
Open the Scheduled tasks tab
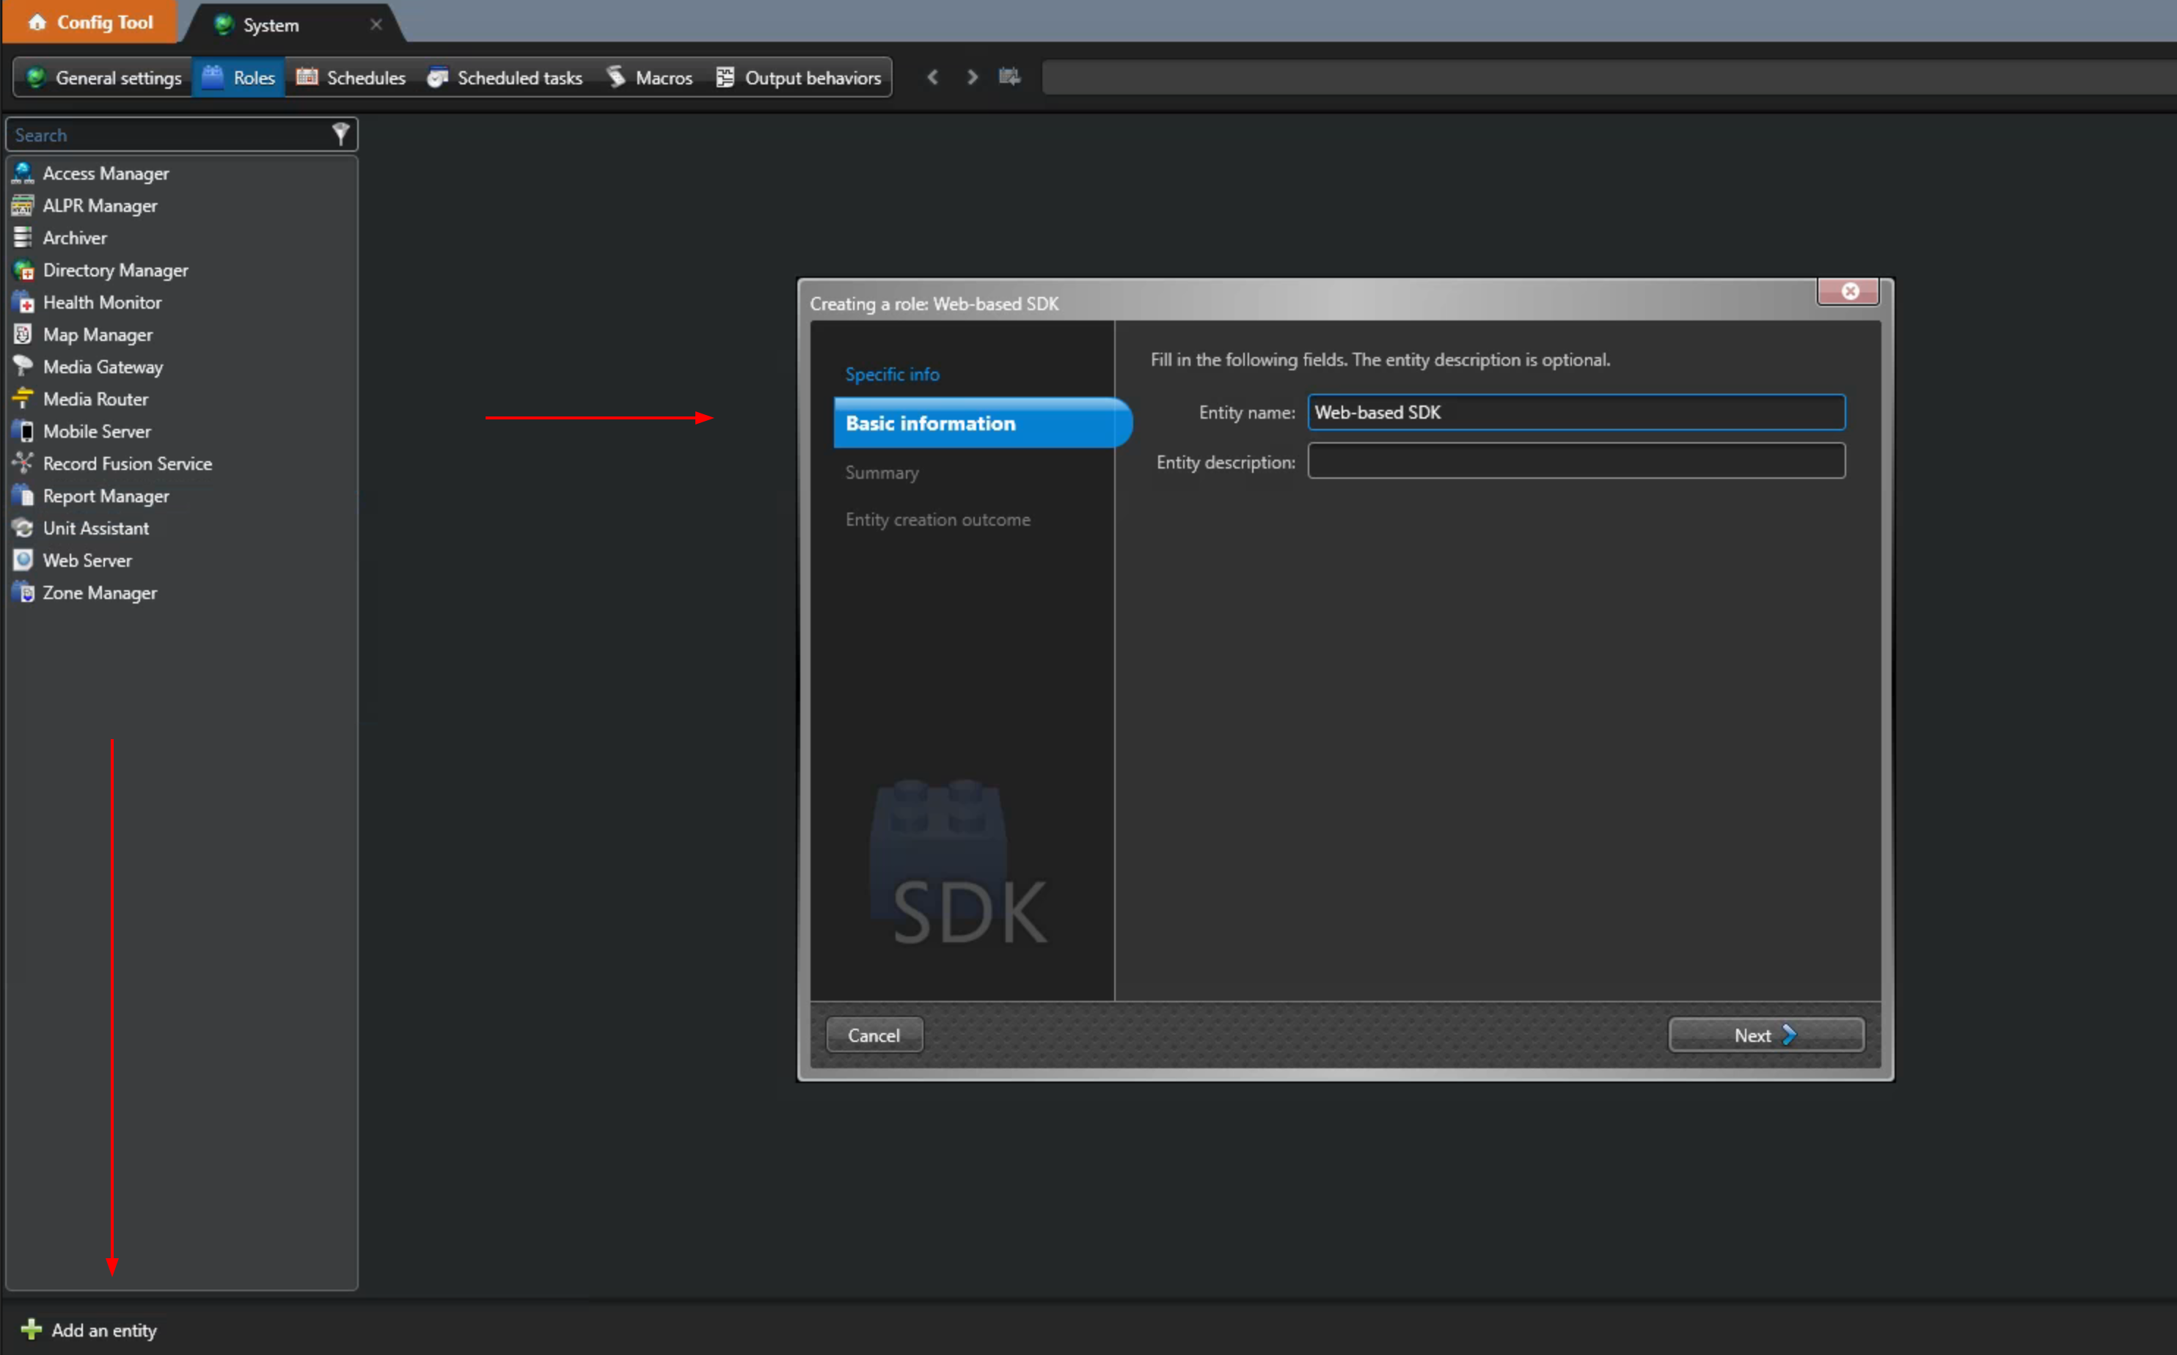pyautogui.click(x=505, y=78)
